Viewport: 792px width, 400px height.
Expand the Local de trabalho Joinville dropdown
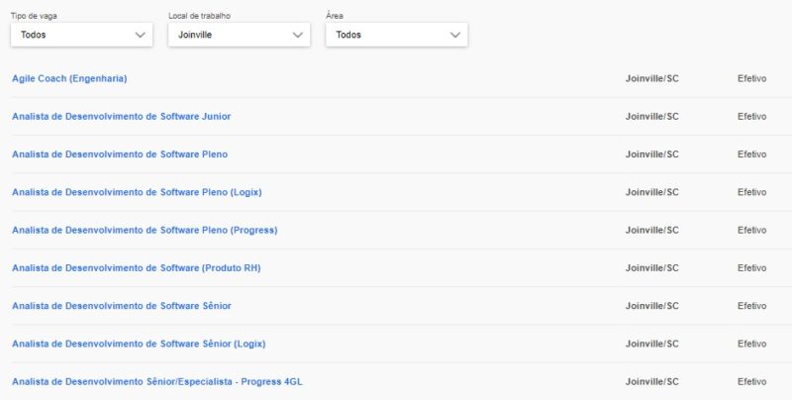pos(239,35)
